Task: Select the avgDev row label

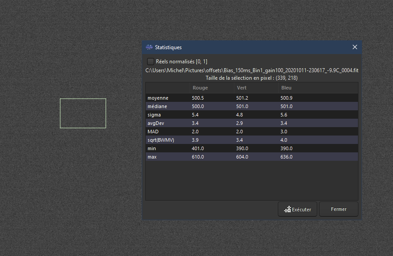Action: click(x=156, y=123)
